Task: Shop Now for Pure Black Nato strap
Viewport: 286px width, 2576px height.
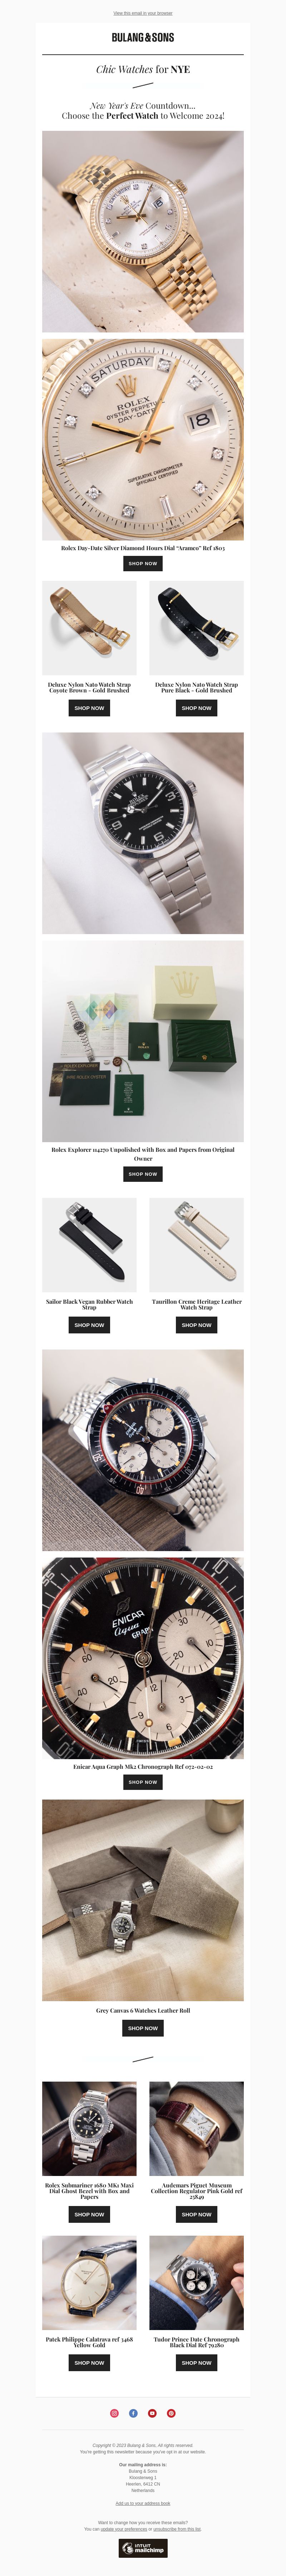Action: coord(196,708)
